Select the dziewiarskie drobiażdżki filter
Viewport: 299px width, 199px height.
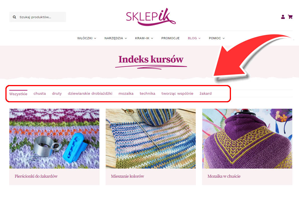click(x=90, y=94)
